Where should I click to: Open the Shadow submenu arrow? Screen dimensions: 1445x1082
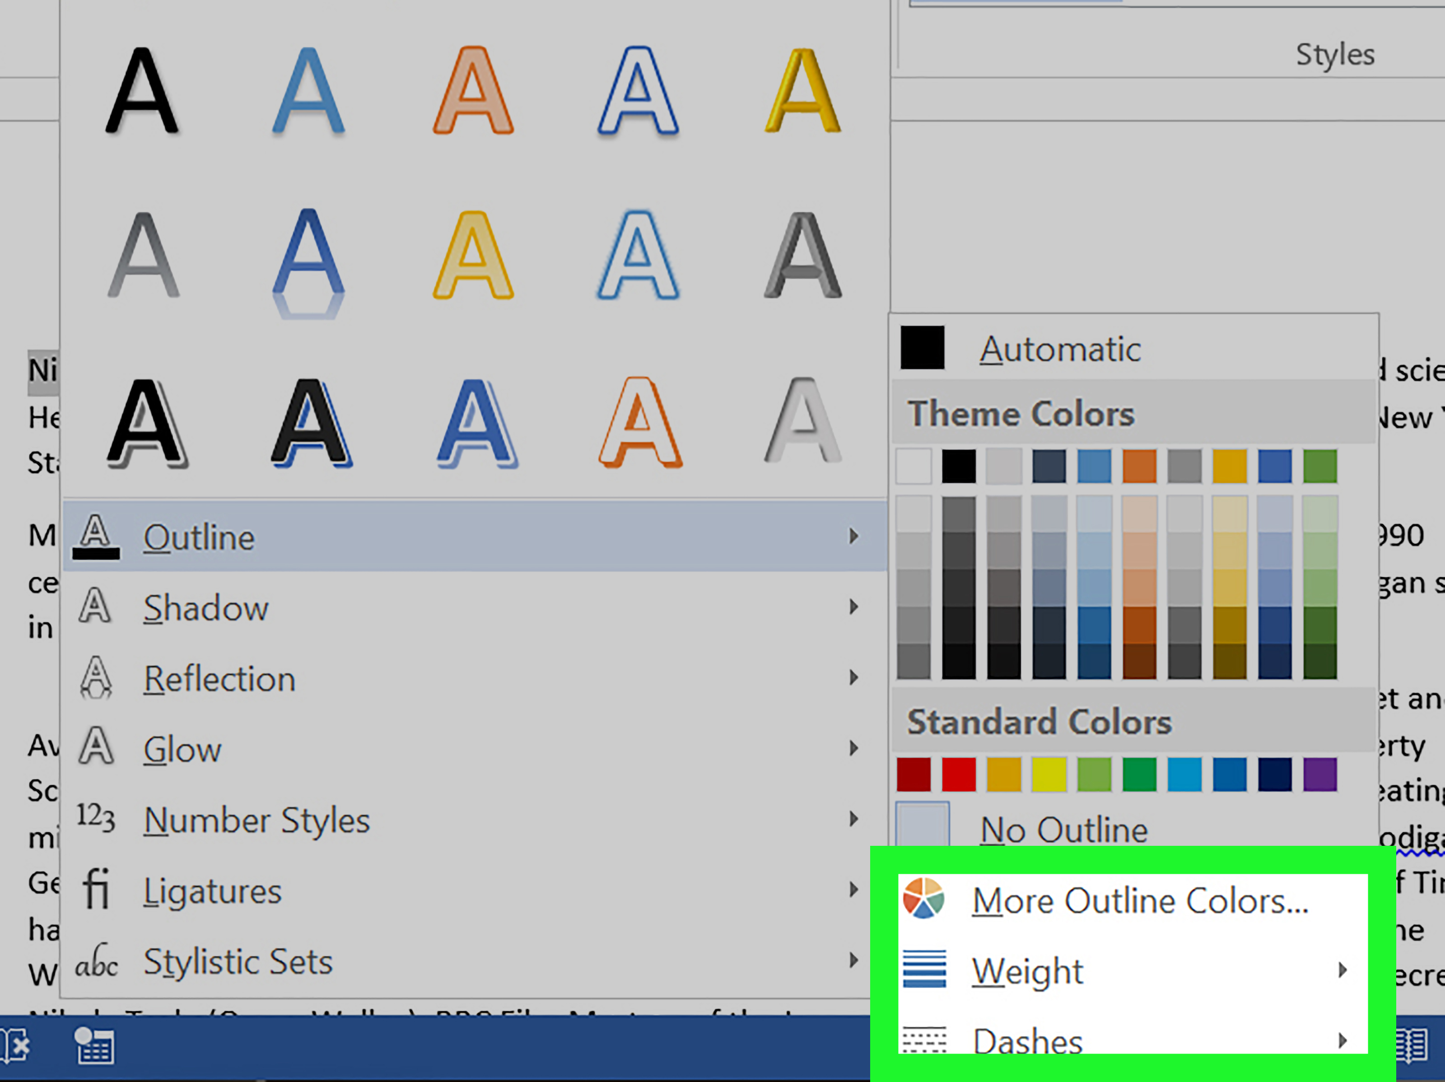854,608
